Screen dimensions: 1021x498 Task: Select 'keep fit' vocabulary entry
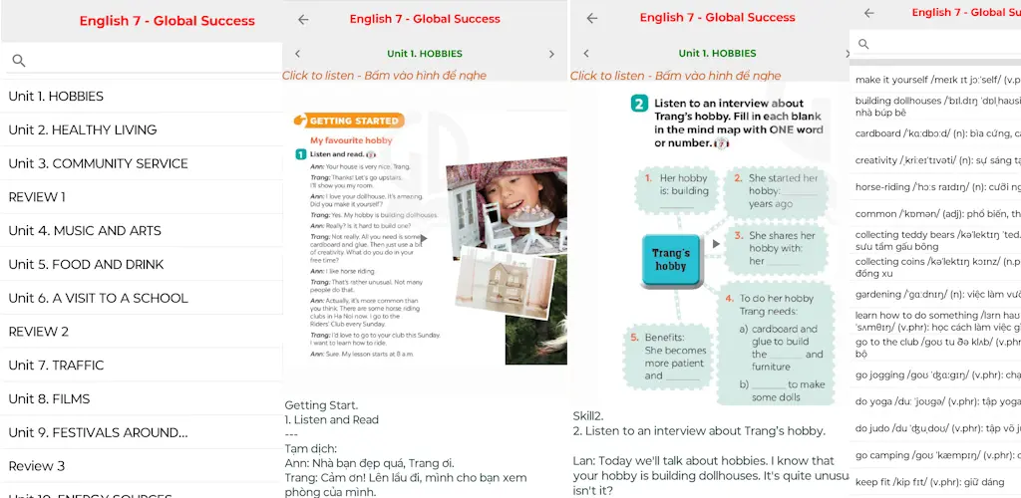(935, 482)
